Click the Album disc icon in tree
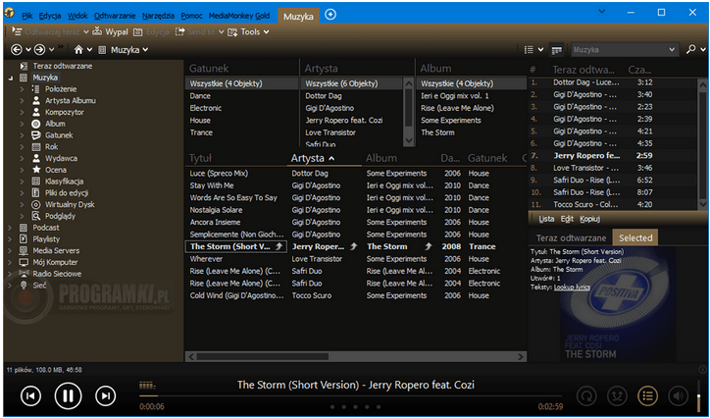710x418 pixels. (x=36, y=124)
